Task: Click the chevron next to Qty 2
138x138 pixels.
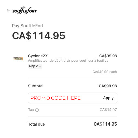Action: point(40,66)
